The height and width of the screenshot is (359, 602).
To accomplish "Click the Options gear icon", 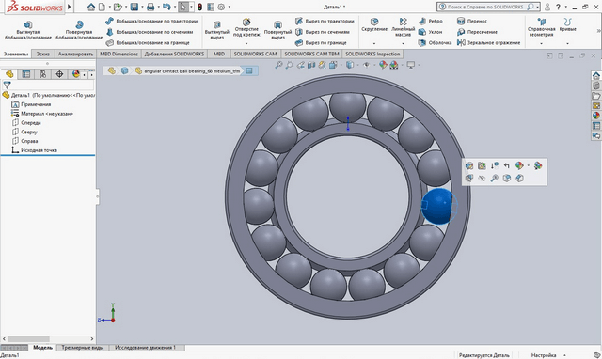I will point(222,7).
